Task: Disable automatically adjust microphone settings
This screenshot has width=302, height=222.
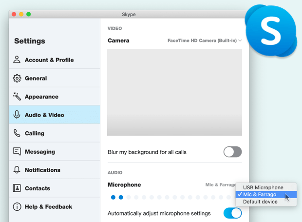Action: [232, 213]
